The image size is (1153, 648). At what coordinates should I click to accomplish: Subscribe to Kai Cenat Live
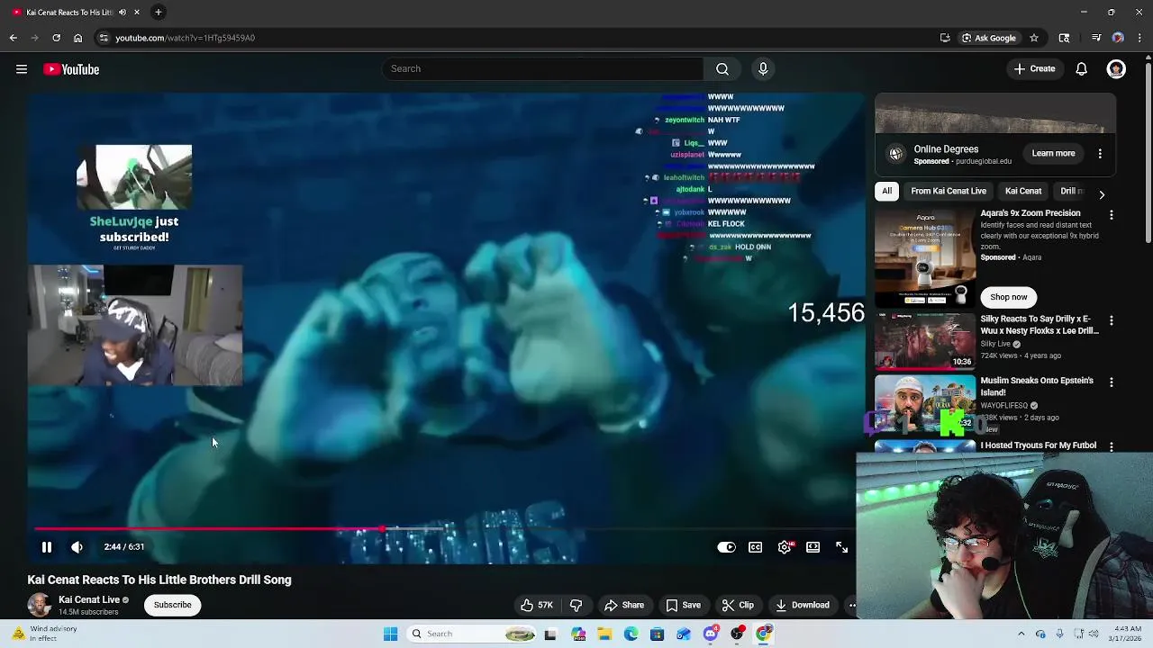[x=172, y=605]
